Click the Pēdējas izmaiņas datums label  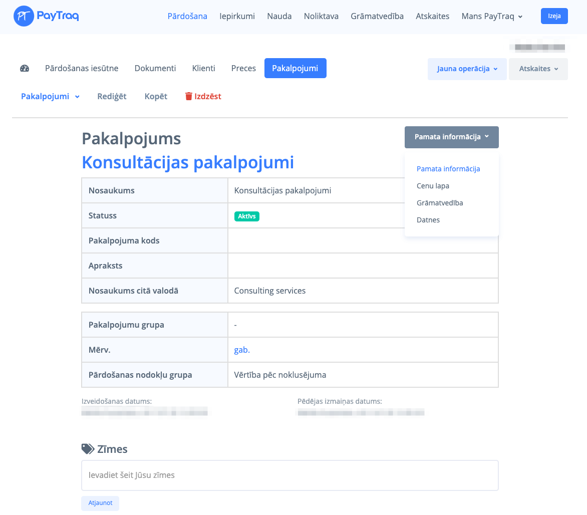[x=340, y=401]
